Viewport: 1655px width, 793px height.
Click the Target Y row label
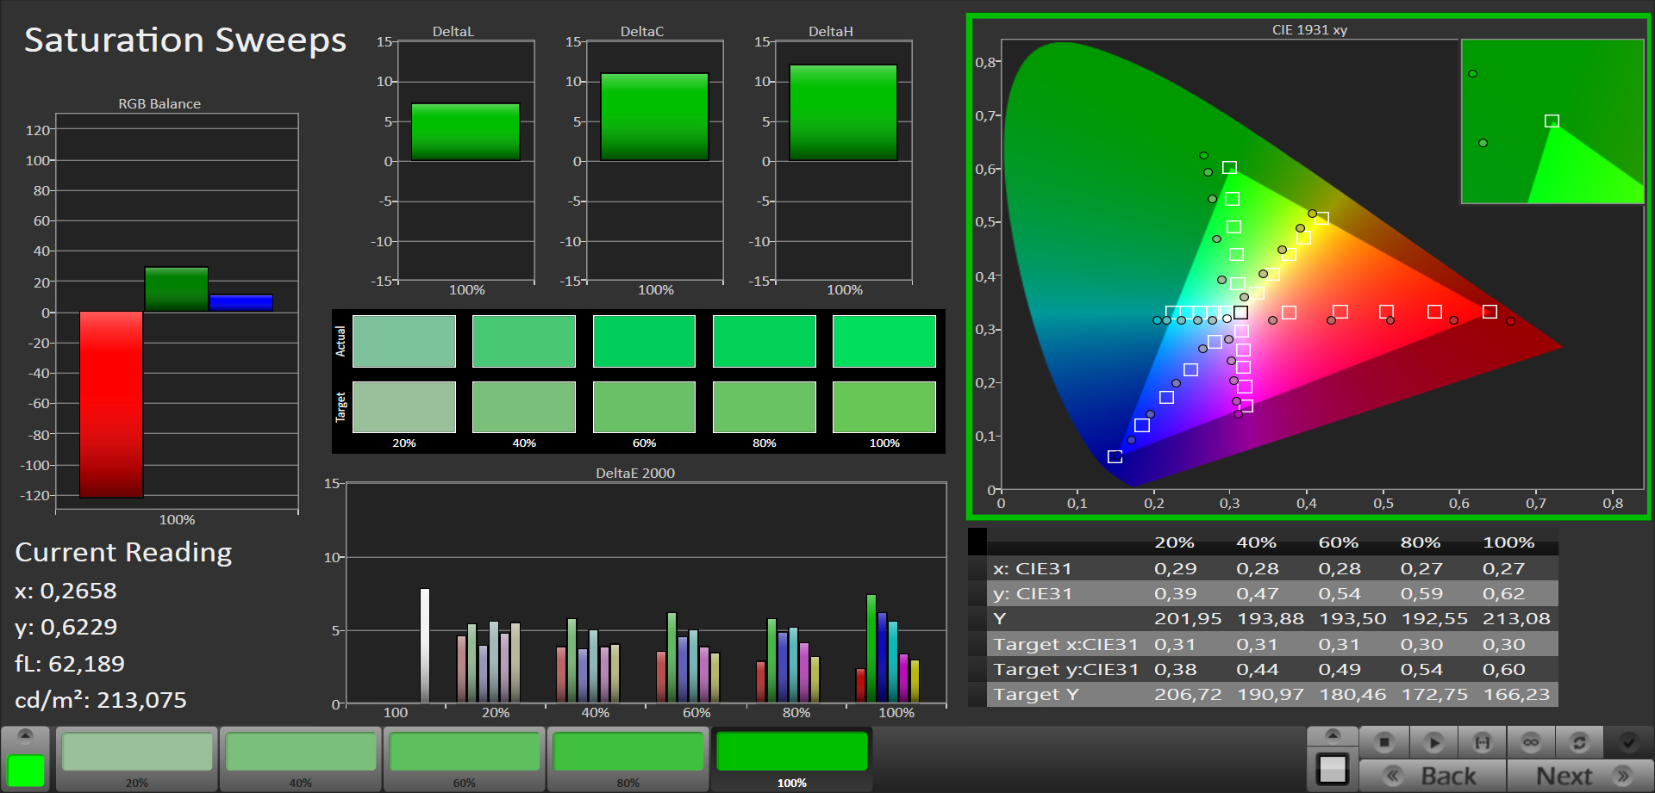[1036, 694]
